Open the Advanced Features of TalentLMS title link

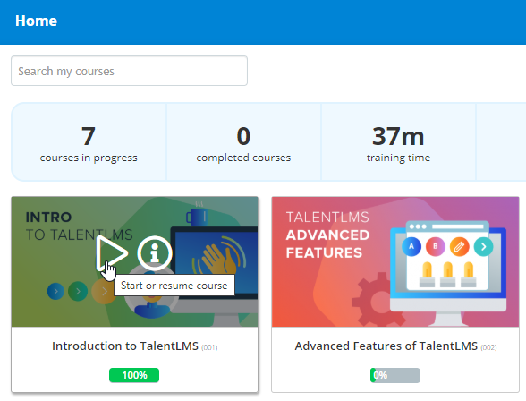[x=386, y=346]
